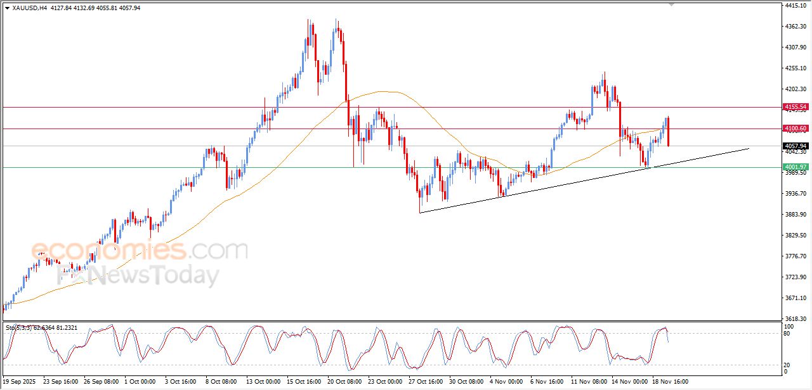Click the stochastic 20 level label

[787, 365]
